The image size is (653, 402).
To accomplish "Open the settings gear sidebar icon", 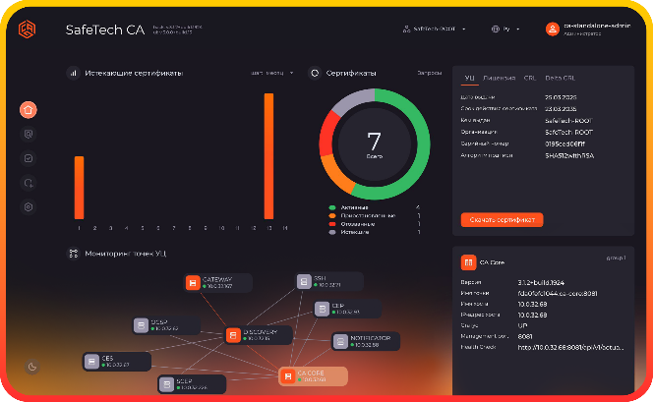I will [x=29, y=206].
